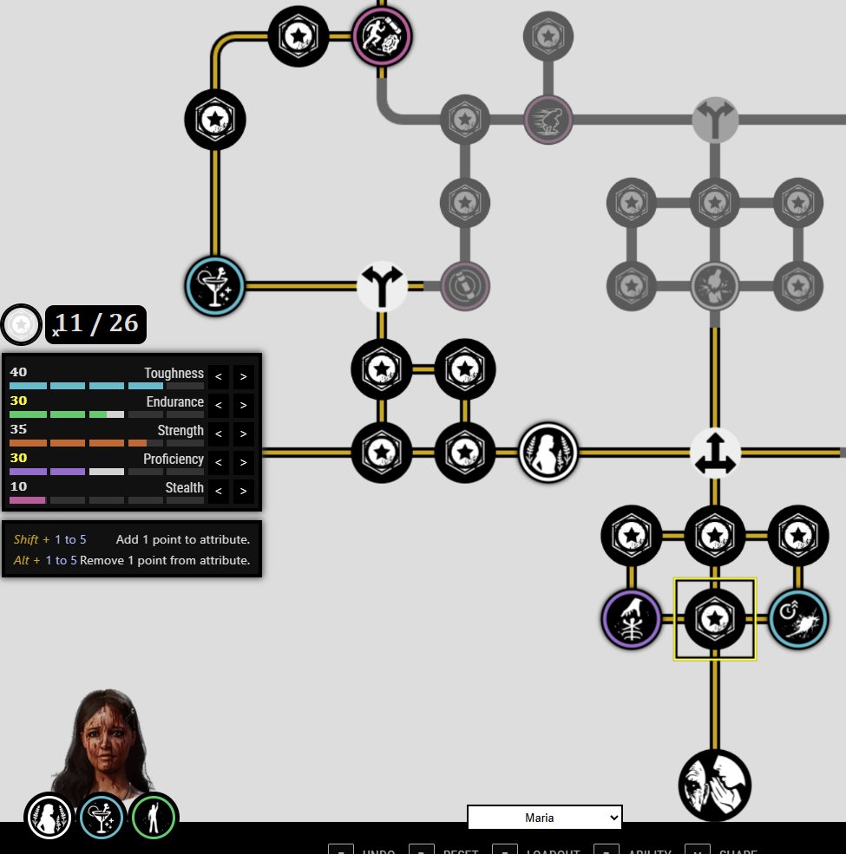846x854 pixels.
Task: Switch to the cocktail character tab
Action: (102, 816)
